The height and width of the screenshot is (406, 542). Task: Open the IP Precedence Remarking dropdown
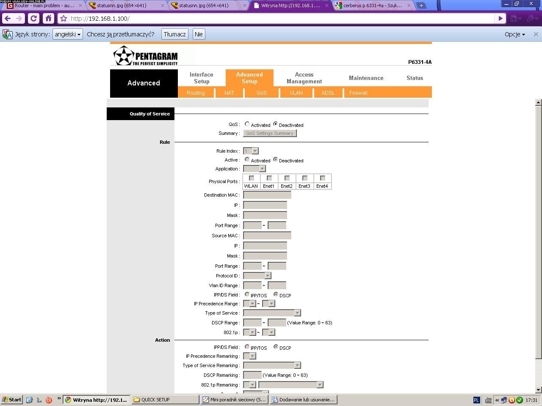(x=249, y=356)
